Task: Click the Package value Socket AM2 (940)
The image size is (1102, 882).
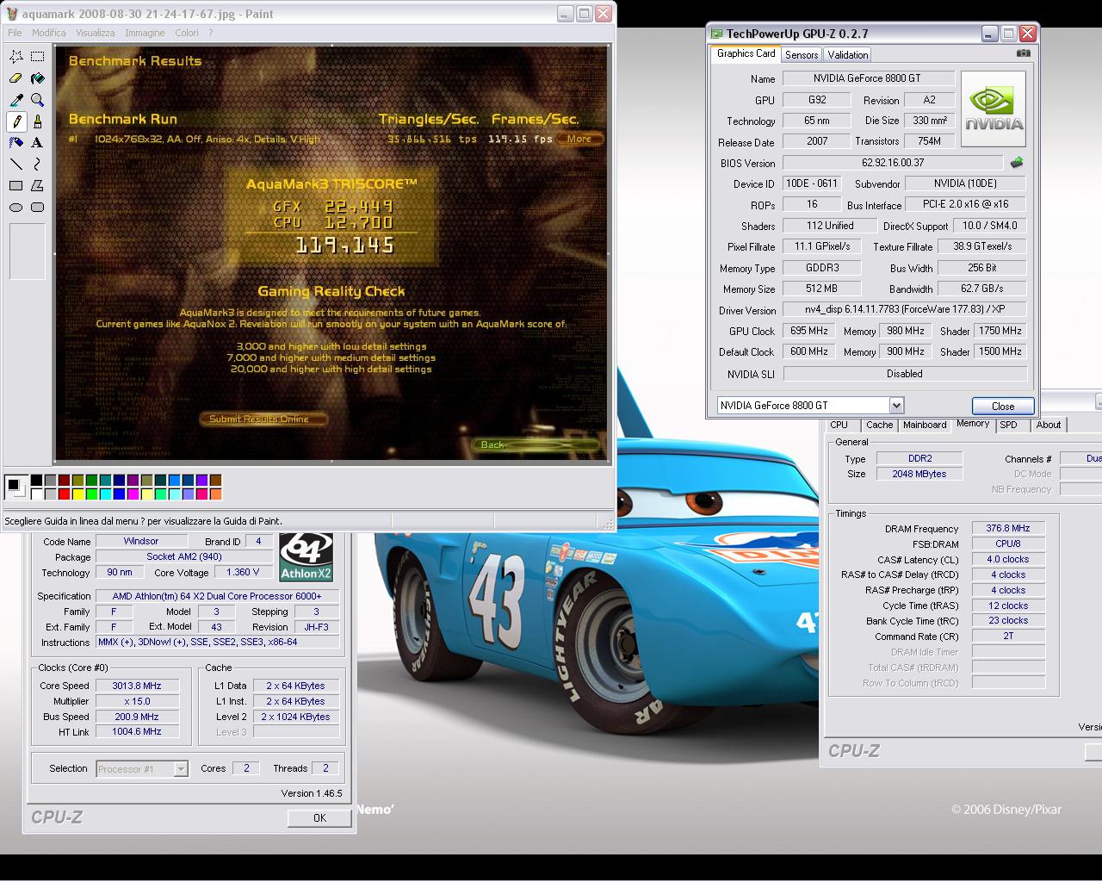Action: pos(184,556)
